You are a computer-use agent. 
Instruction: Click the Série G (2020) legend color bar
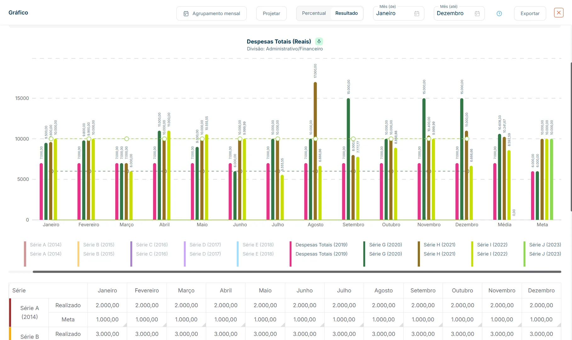point(364,254)
